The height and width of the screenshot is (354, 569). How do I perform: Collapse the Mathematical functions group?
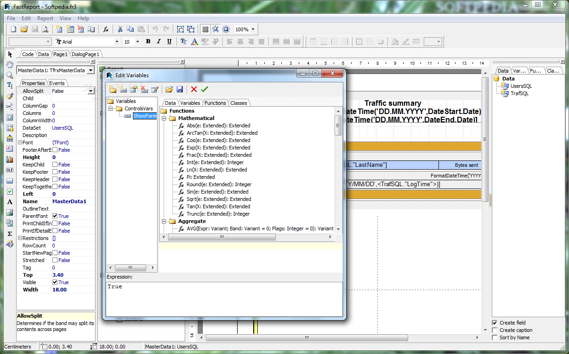pyautogui.click(x=164, y=118)
